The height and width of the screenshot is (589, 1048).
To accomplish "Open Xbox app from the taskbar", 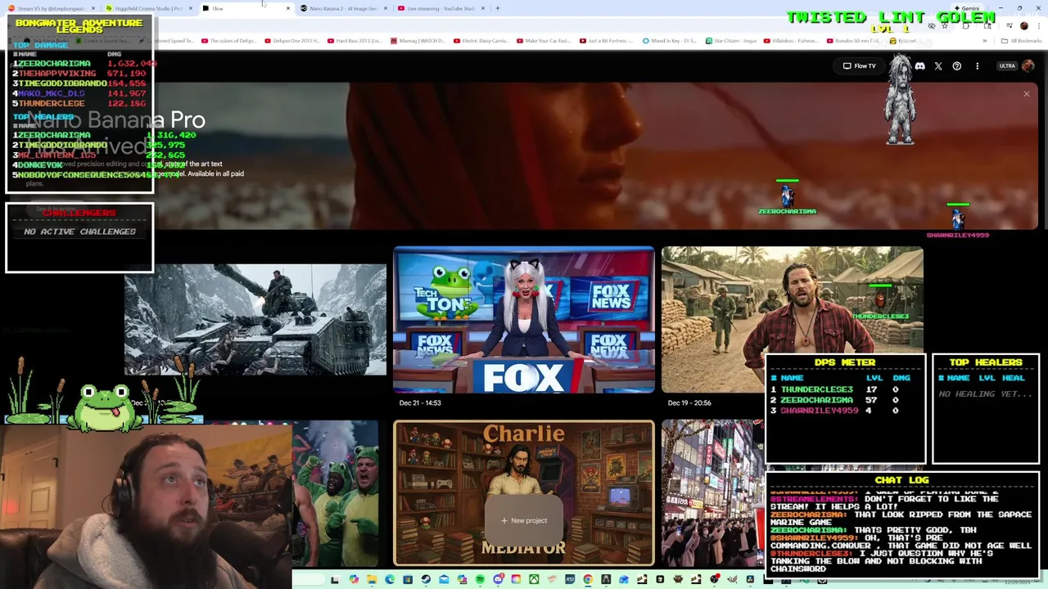I will (534, 579).
